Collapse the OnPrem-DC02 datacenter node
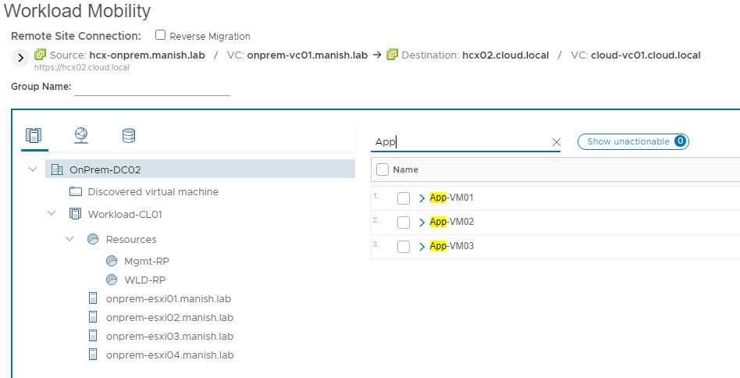740x378 pixels. tap(33, 169)
